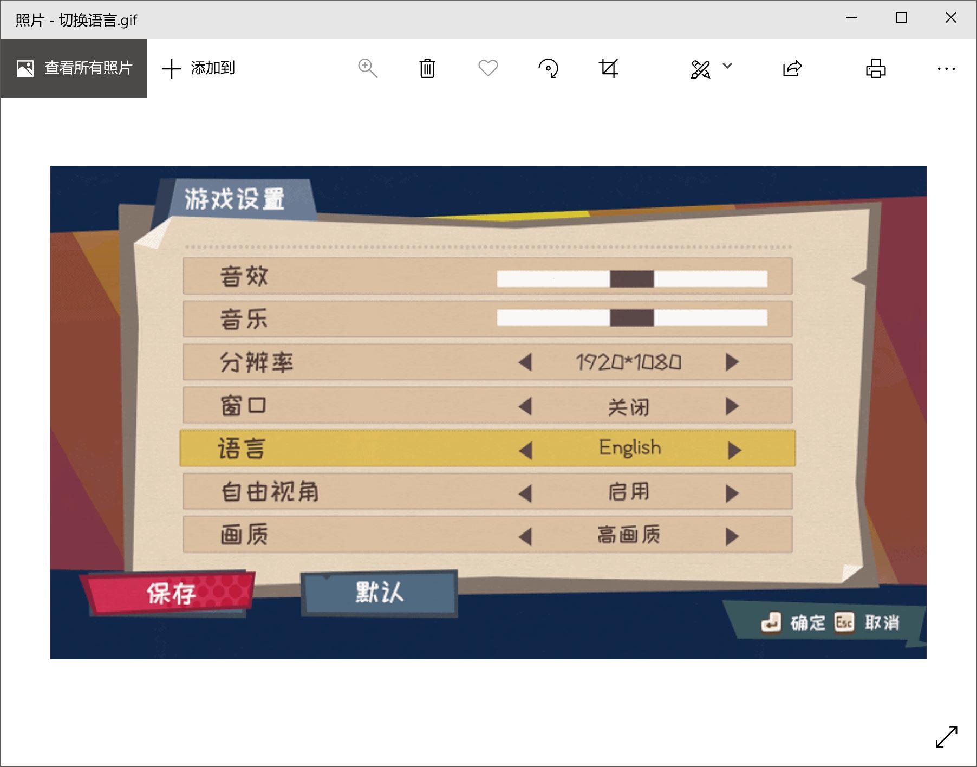The image size is (977, 767).
Task: Enter fullscreen with diagonal arrows icon
Action: pyautogui.click(x=946, y=737)
